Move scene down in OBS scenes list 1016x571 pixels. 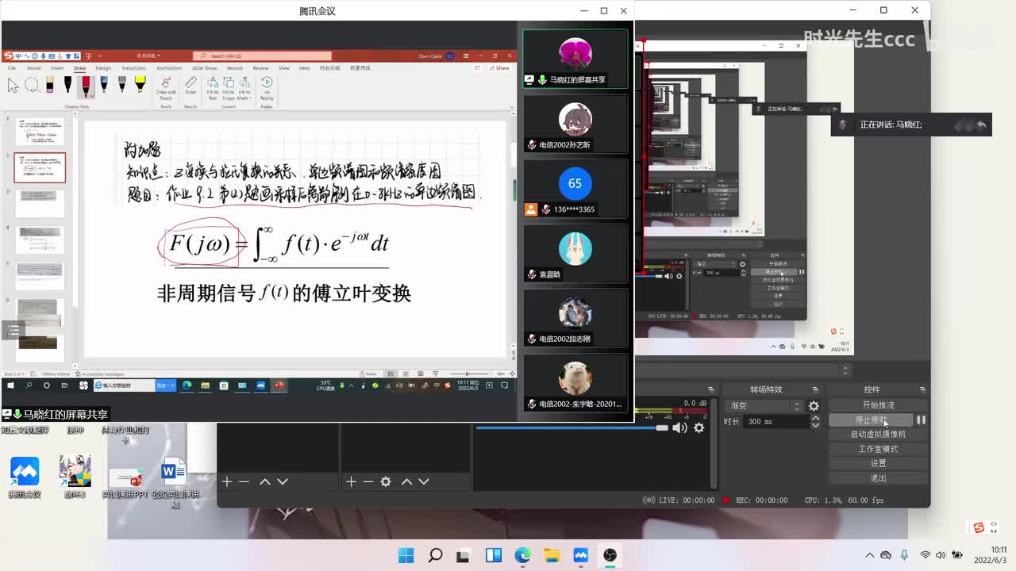[282, 481]
